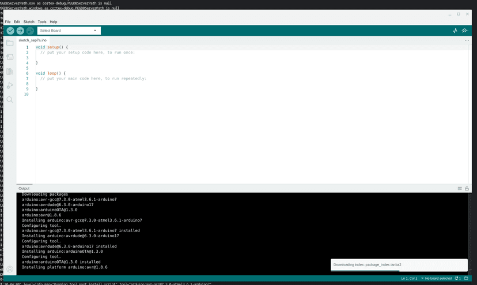The width and height of the screenshot is (477, 285).
Task: Open the Boards Manager sidebar icon
Action: click(x=10, y=57)
